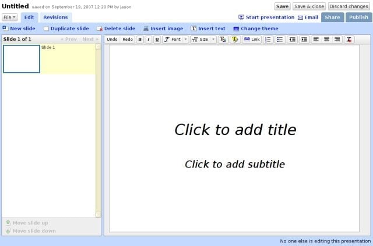Screen dimensions: 373x246
Task: Switch to the Revisions tab
Action: coord(55,17)
